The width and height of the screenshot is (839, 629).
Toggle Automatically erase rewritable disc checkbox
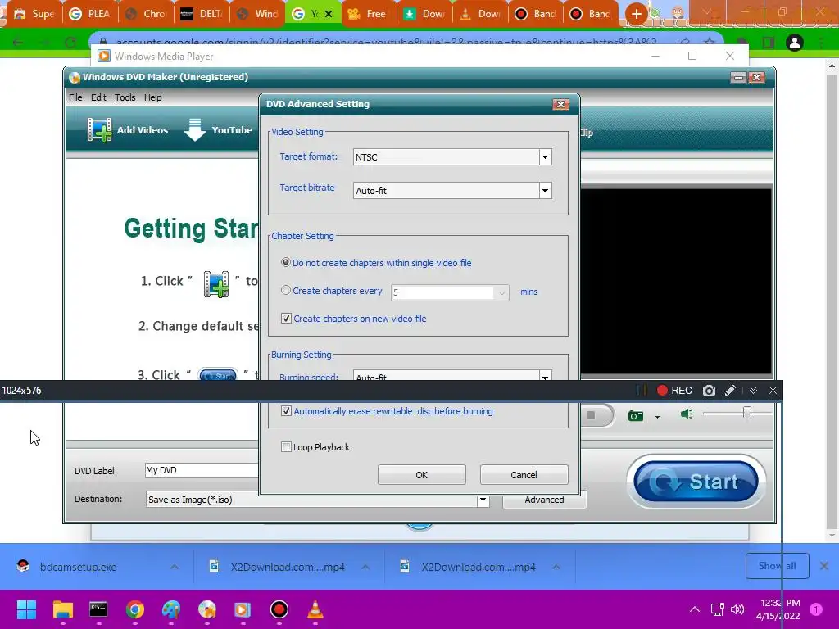[x=286, y=411]
